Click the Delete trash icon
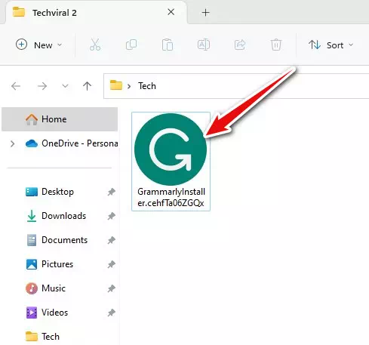 point(276,45)
